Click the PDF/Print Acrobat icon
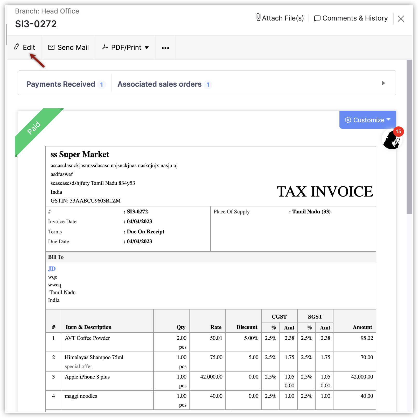The height and width of the screenshot is (418, 418). pos(105,47)
